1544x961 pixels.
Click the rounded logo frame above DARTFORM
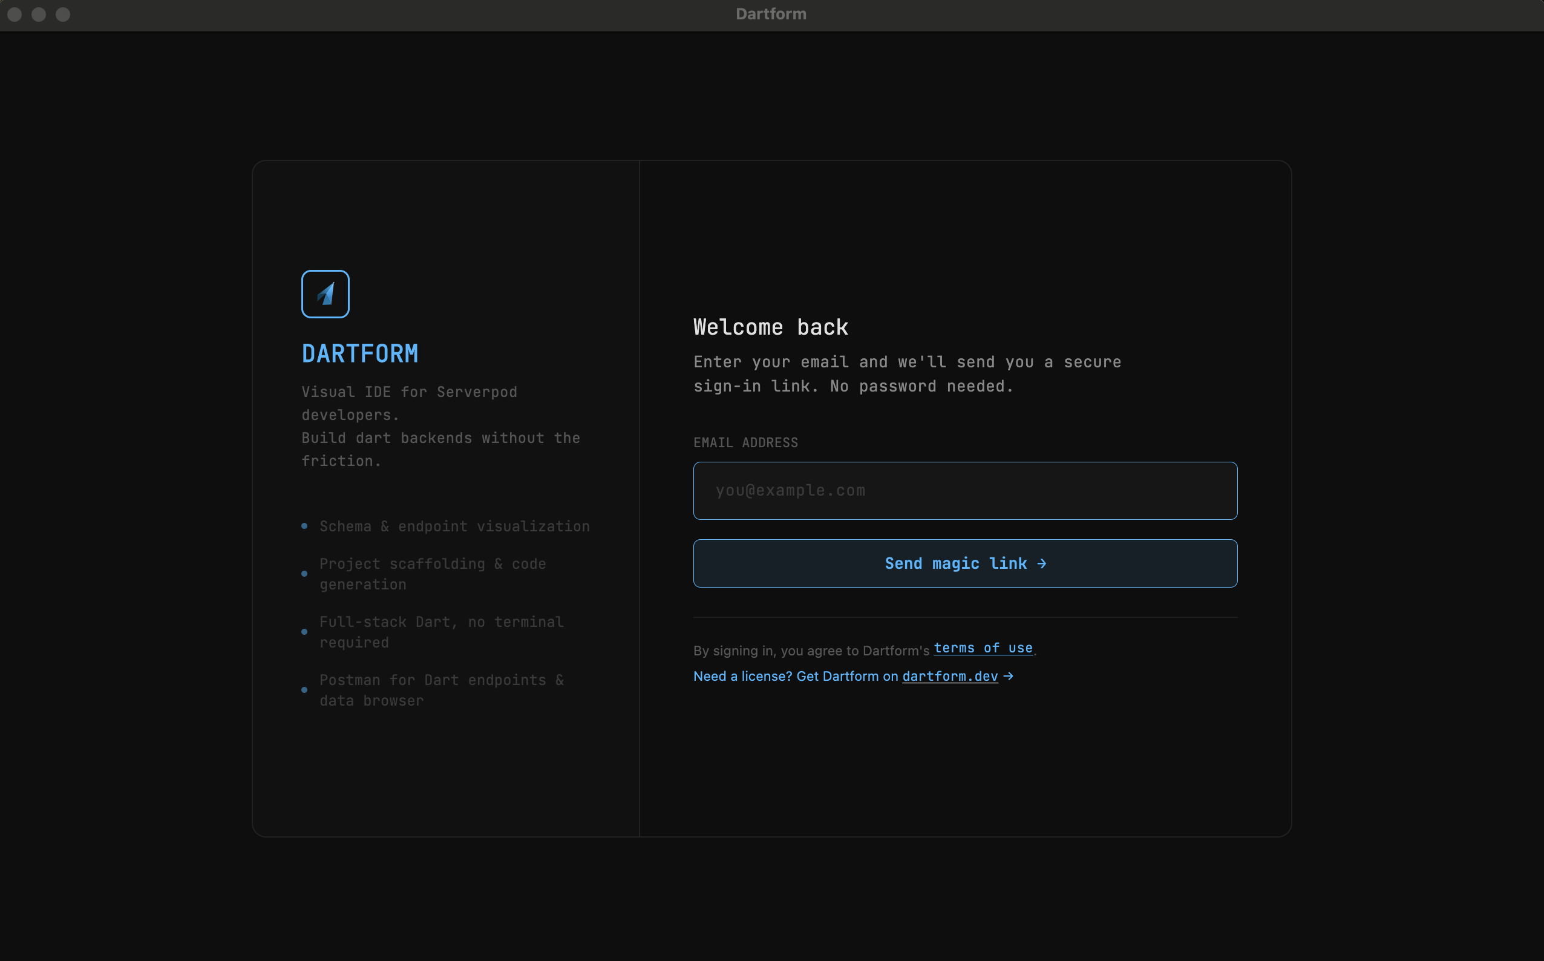[325, 293]
